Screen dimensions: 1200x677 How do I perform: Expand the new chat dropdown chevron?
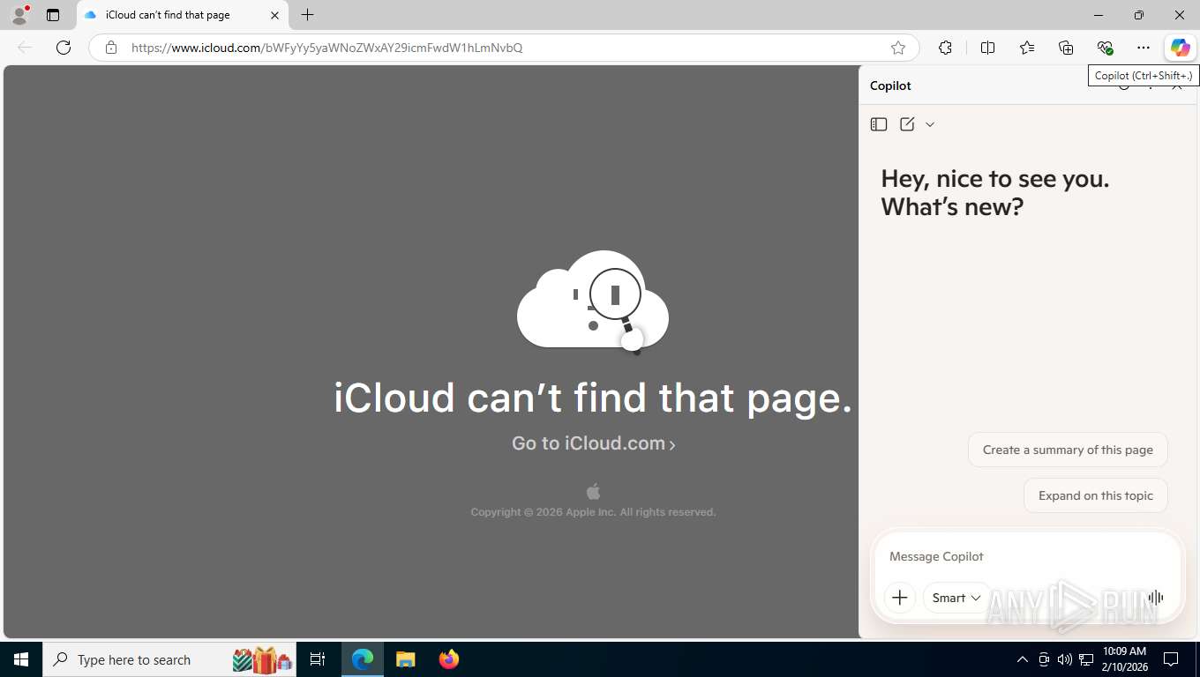tap(930, 124)
